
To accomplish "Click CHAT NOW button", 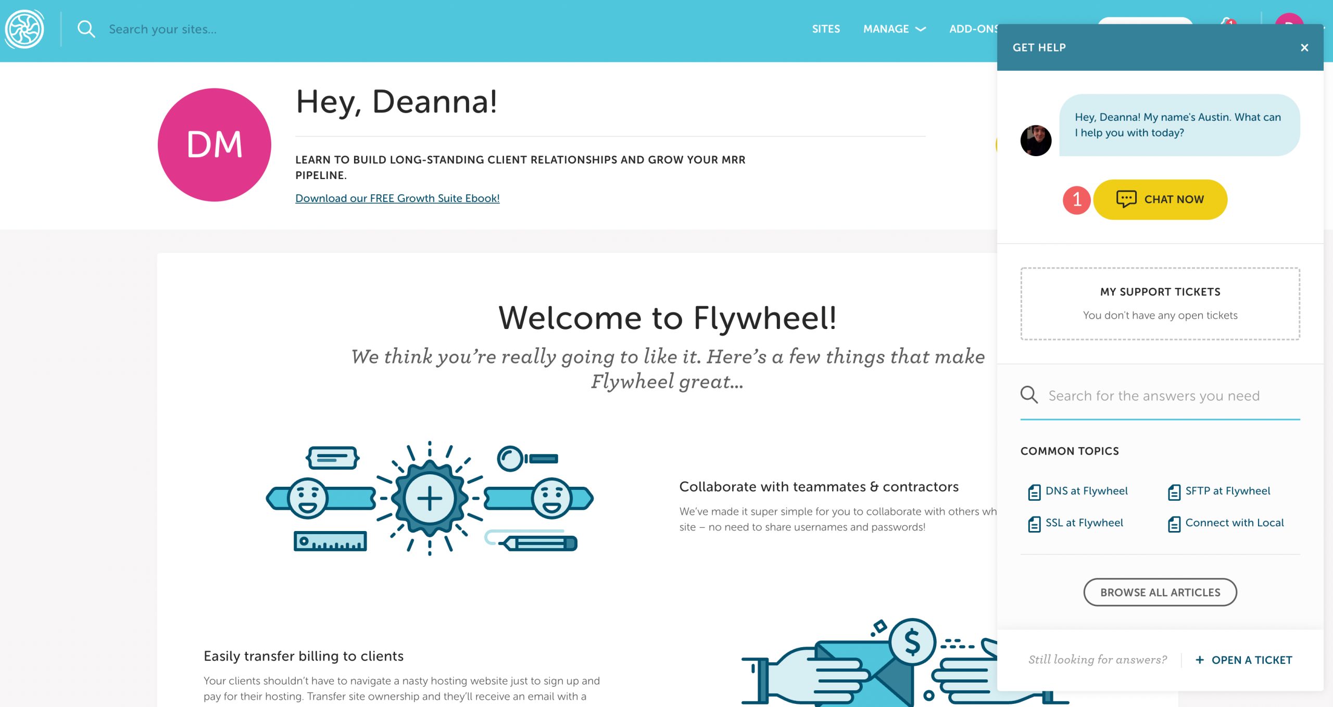I will tap(1159, 198).
